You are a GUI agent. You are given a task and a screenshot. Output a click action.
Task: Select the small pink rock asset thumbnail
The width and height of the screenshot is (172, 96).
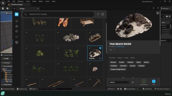(95, 69)
